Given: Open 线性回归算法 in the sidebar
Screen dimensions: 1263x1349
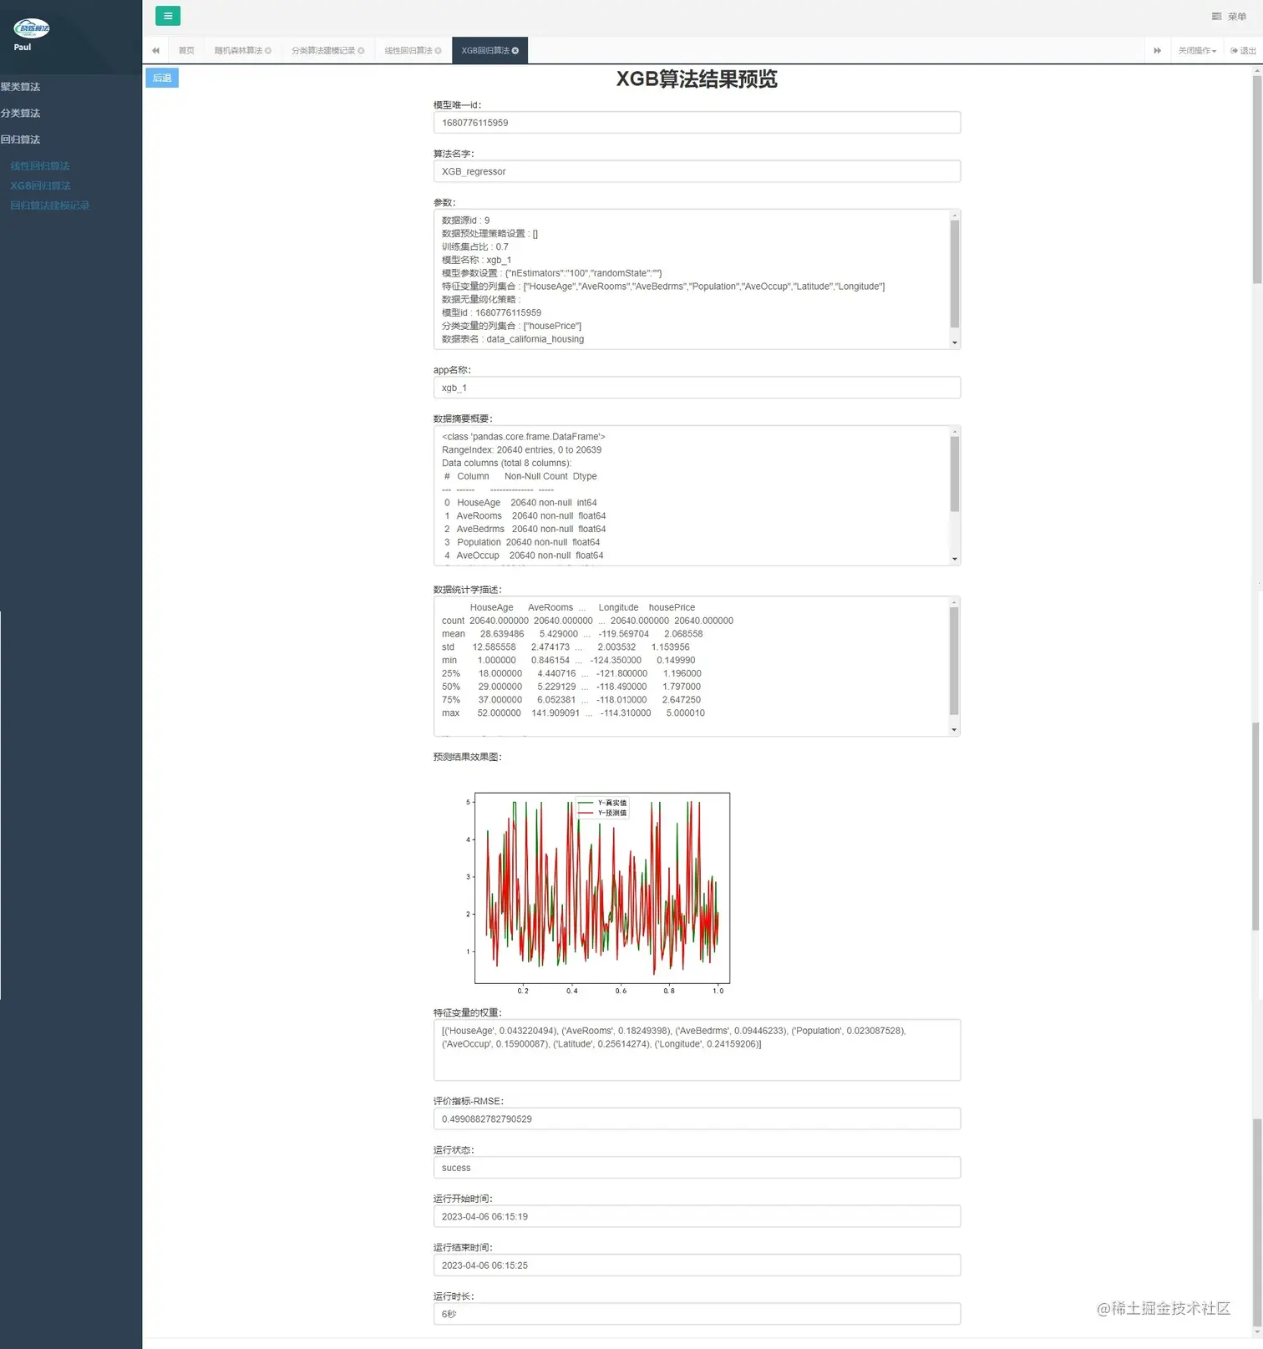Looking at the screenshot, I should (x=40, y=166).
